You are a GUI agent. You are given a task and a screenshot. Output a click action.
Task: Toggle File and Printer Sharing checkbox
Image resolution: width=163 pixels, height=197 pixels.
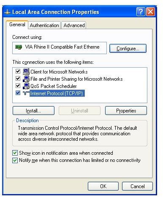pyautogui.click(x=18, y=79)
